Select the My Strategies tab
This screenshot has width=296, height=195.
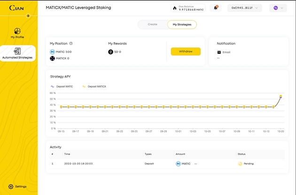click(182, 24)
